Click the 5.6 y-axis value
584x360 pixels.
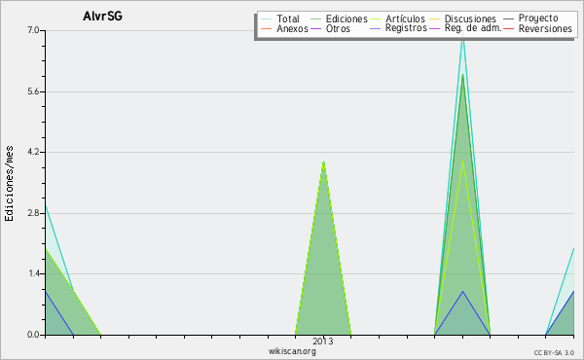(x=33, y=91)
